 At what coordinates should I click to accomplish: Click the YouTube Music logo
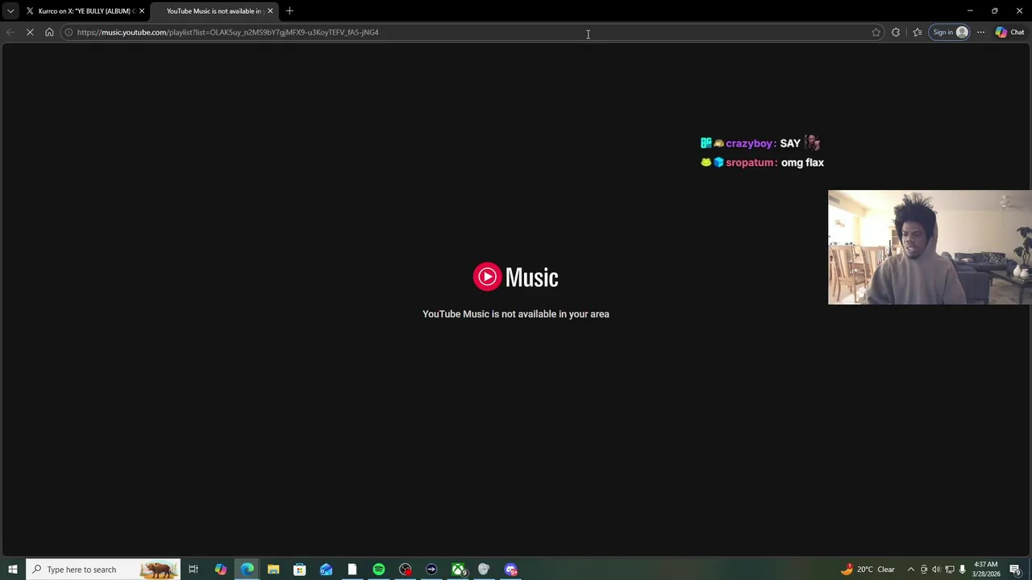point(515,277)
